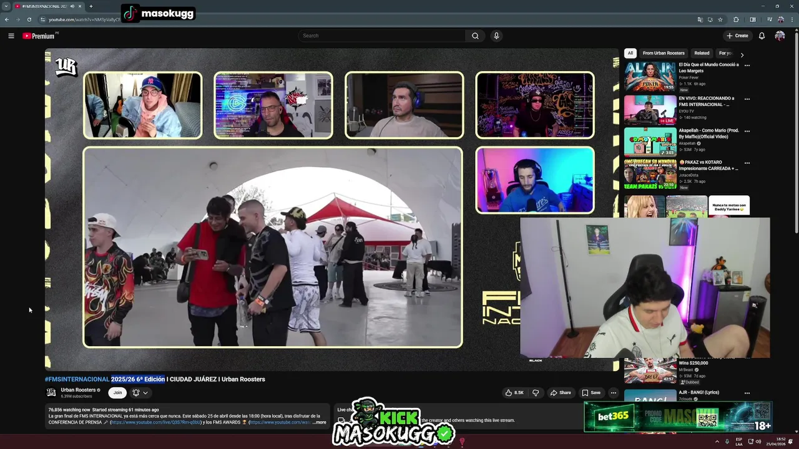Dislike the video with thumbs down
799x449 pixels.
536,393
